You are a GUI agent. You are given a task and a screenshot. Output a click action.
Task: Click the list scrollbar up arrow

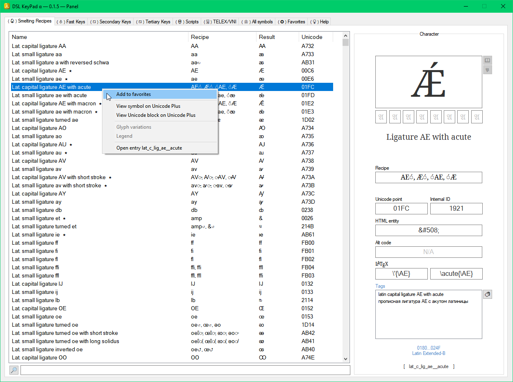pyautogui.click(x=345, y=36)
